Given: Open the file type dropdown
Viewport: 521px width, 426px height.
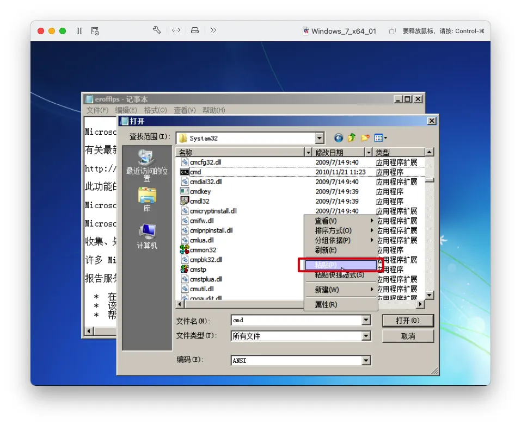Looking at the screenshot, I should click(366, 336).
